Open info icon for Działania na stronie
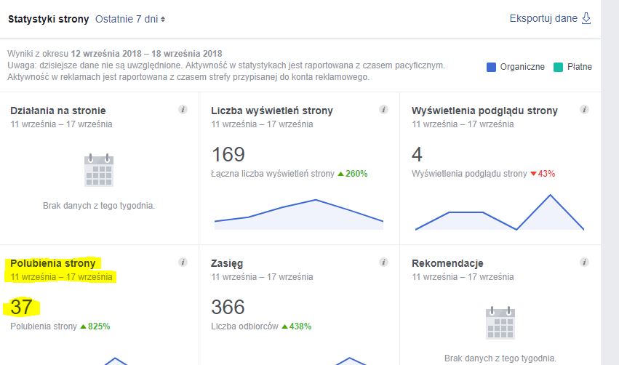Image resolution: width=619 pixels, height=365 pixels. tap(183, 109)
